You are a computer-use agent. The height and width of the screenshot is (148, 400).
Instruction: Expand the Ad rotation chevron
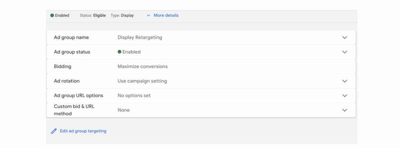pyautogui.click(x=345, y=81)
